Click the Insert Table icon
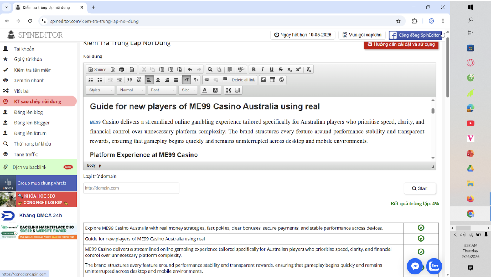Image resolution: width=491 pixels, height=278 pixels. (x=272, y=80)
